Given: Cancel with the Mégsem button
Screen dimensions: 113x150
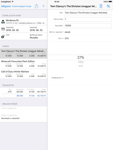Looking at the screenshot, I should [6, 6].
